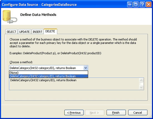Click the signature box scroll down arrow
Screen dimensions: 153x119
(x=141, y=87)
